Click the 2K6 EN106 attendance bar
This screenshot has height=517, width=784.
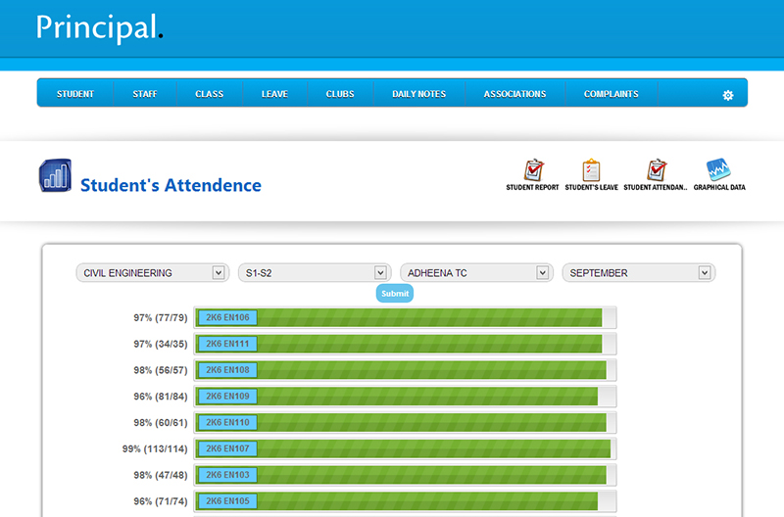406,317
